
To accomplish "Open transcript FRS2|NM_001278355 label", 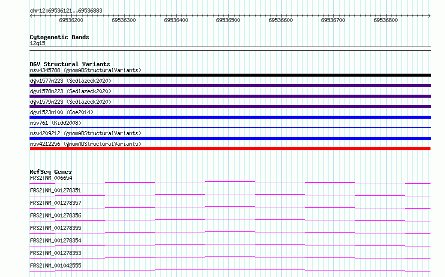I will tap(55, 228).
